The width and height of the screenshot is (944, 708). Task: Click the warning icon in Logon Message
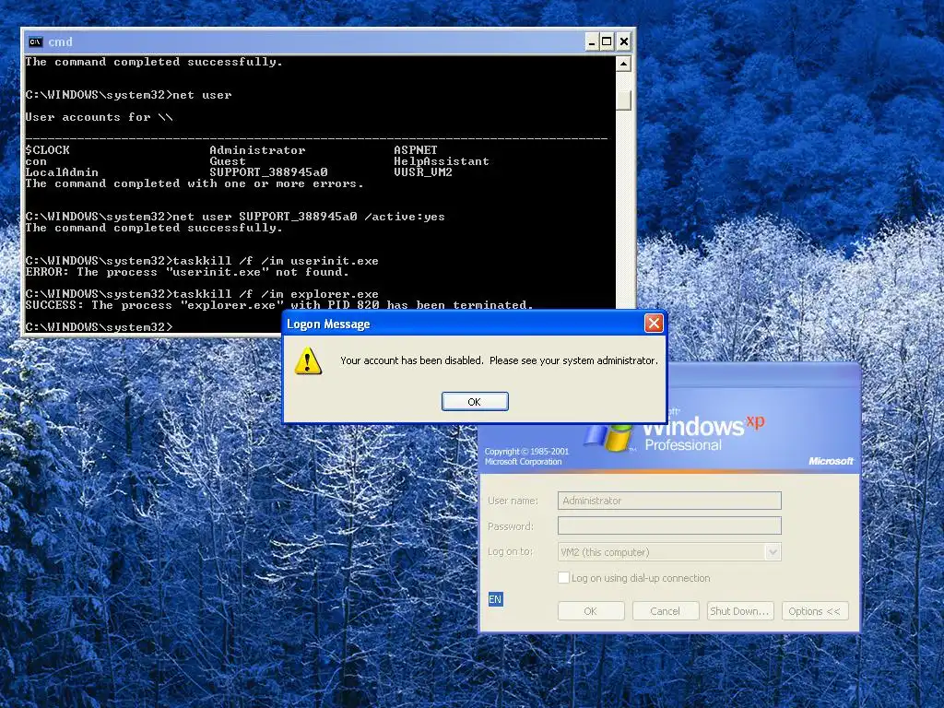coord(308,360)
